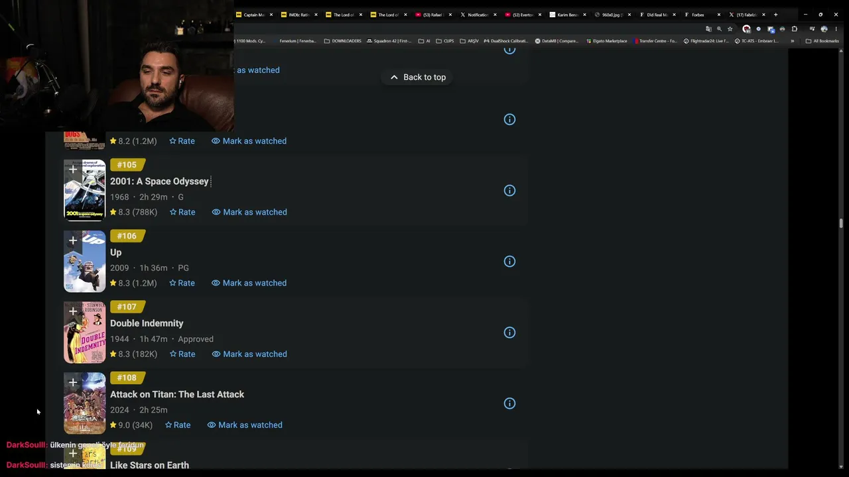Open the Extensions puzzle icon
The height and width of the screenshot is (477, 849).
click(795, 29)
